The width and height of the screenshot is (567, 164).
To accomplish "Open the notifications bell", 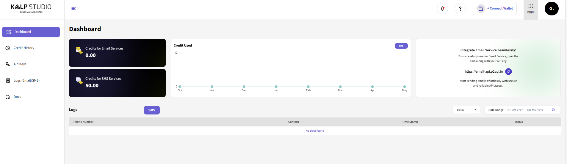I will pyautogui.click(x=442, y=9).
